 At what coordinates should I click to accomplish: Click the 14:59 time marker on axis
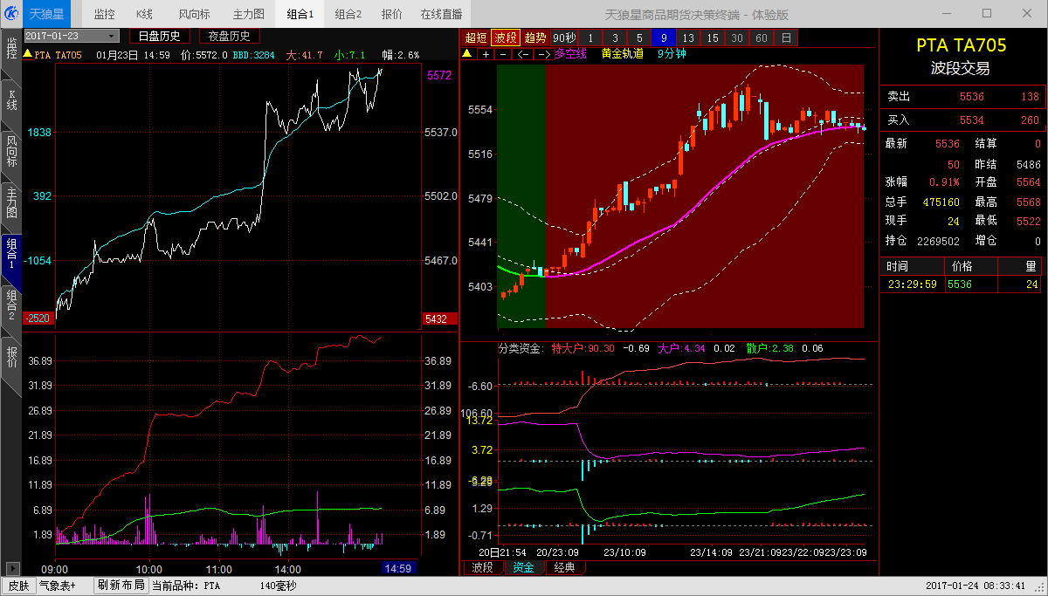(x=398, y=568)
